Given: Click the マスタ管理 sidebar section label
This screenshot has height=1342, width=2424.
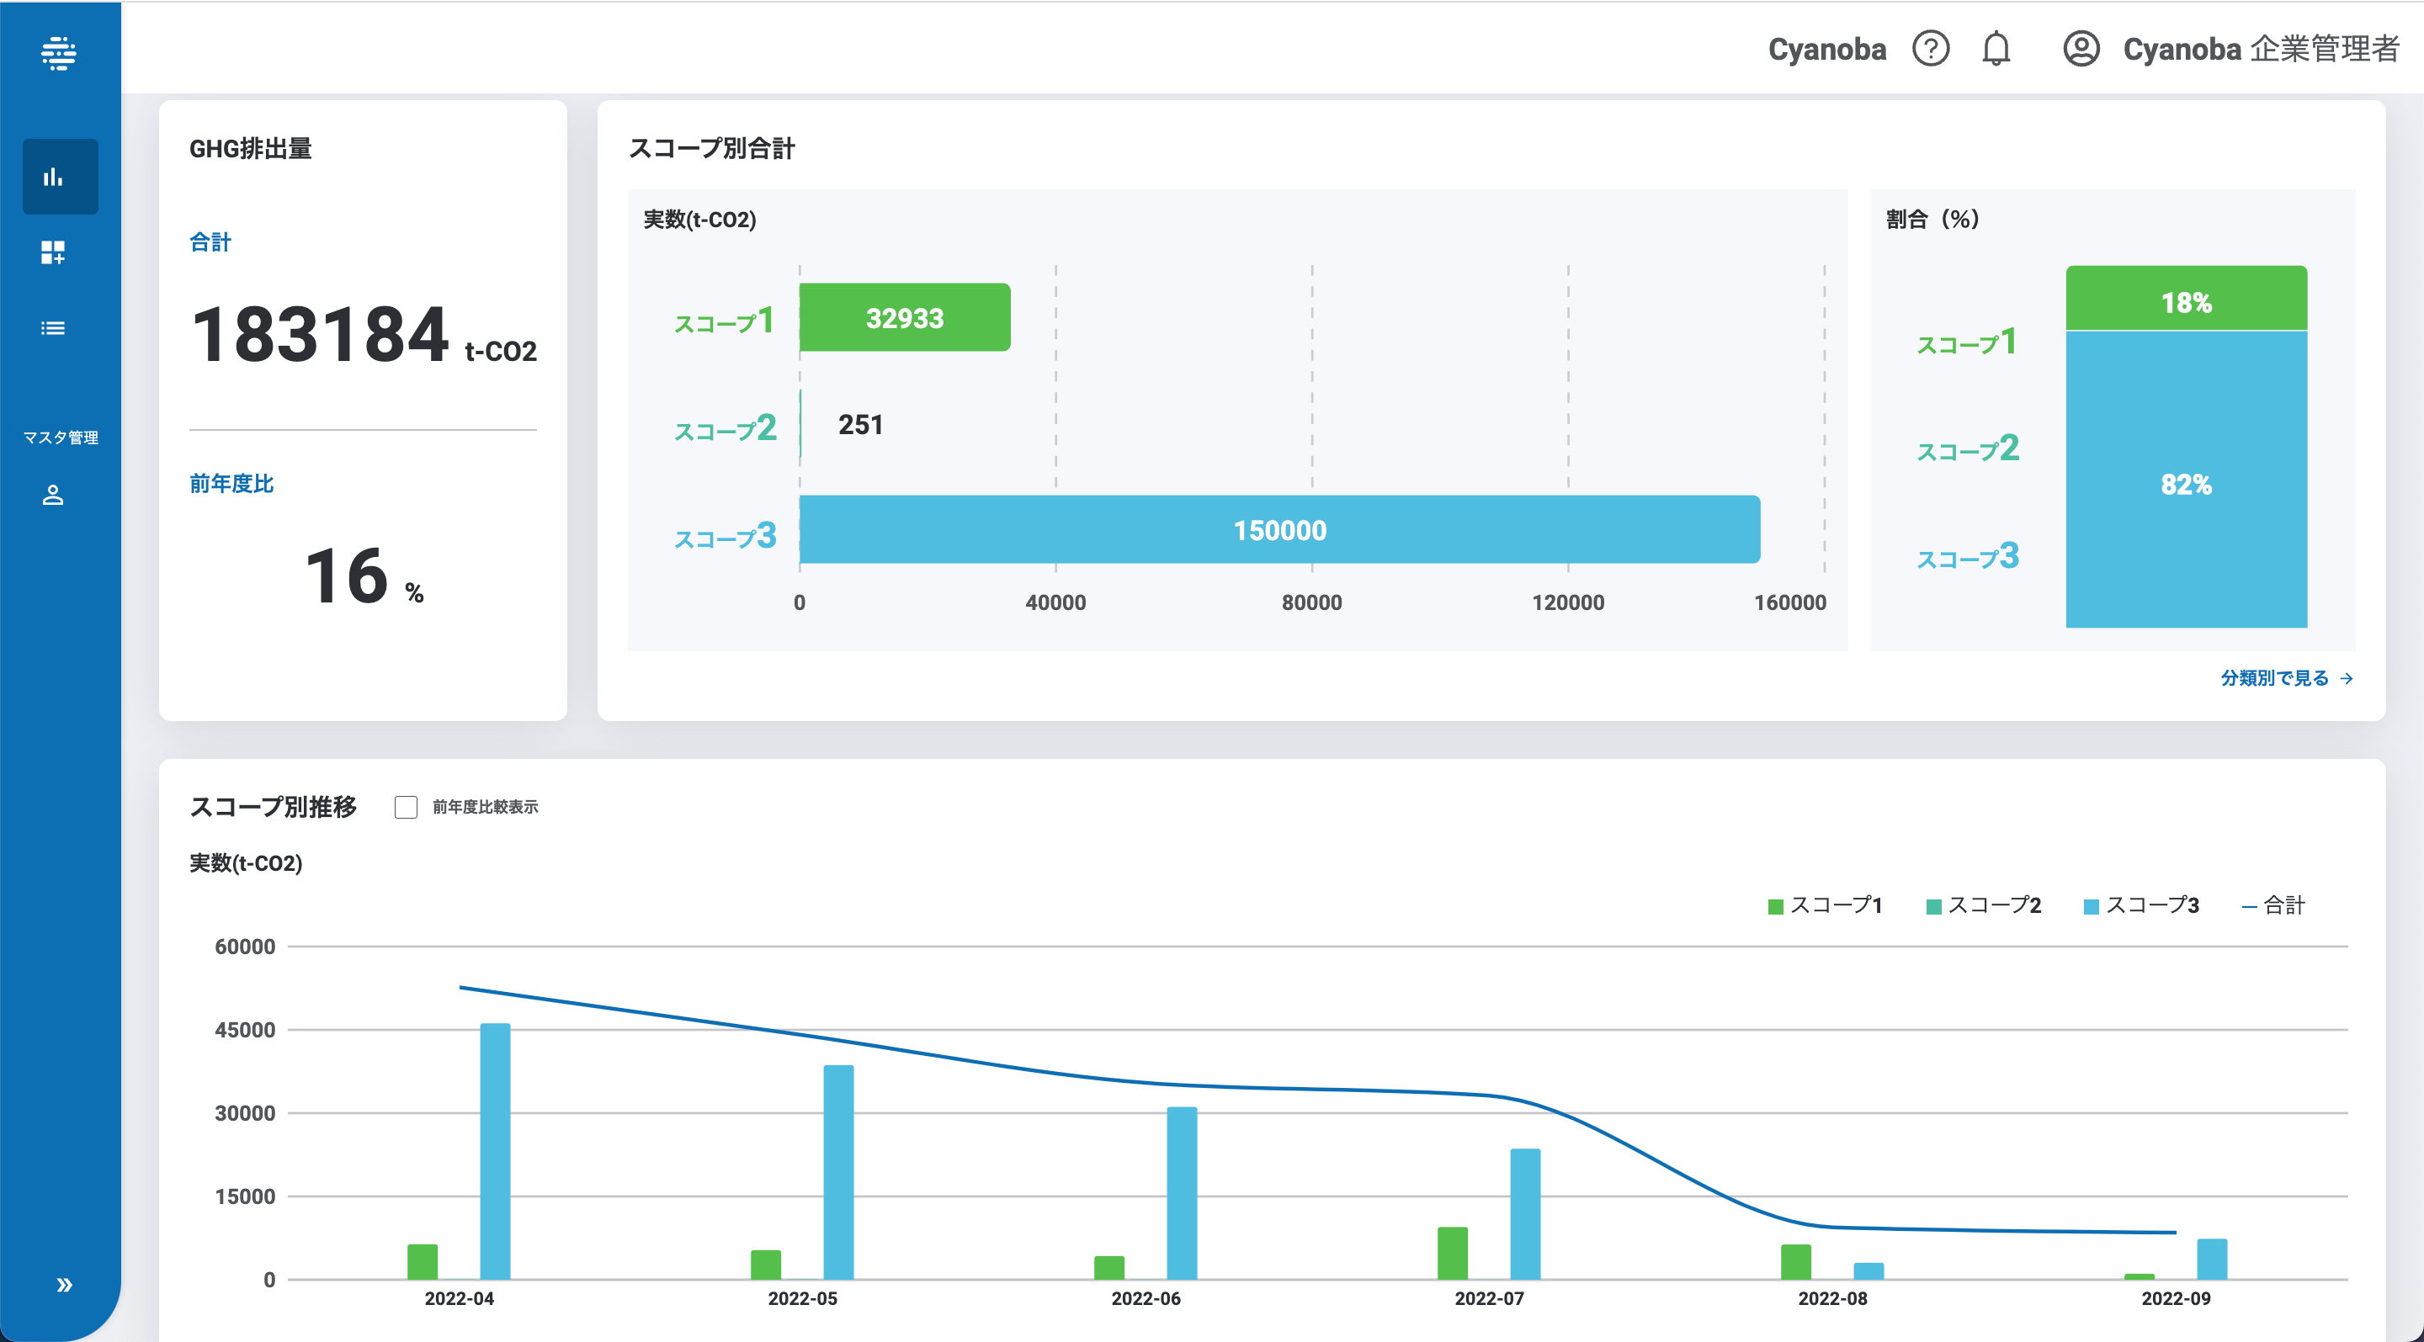Looking at the screenshot, I should tap(61, 438).
